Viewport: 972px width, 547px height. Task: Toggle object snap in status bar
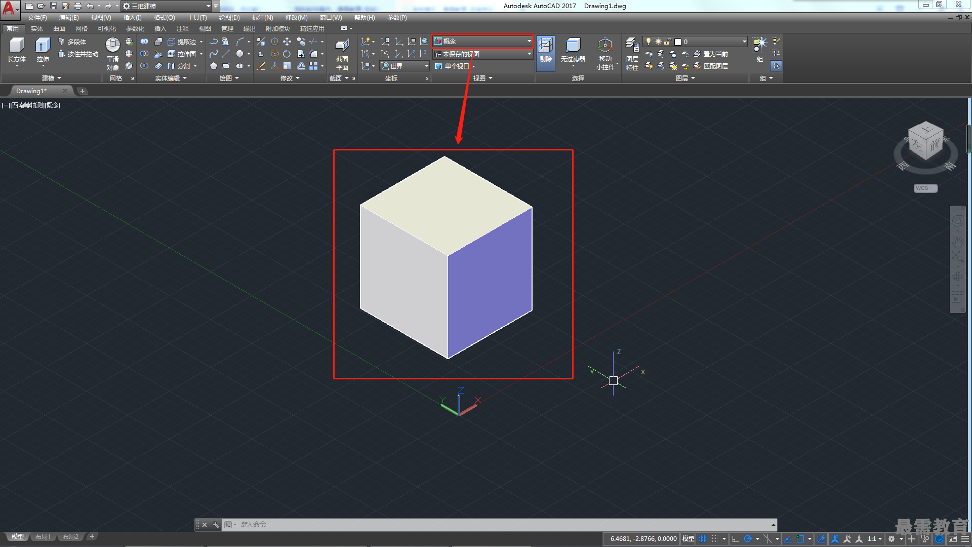(x=800, y=539)
